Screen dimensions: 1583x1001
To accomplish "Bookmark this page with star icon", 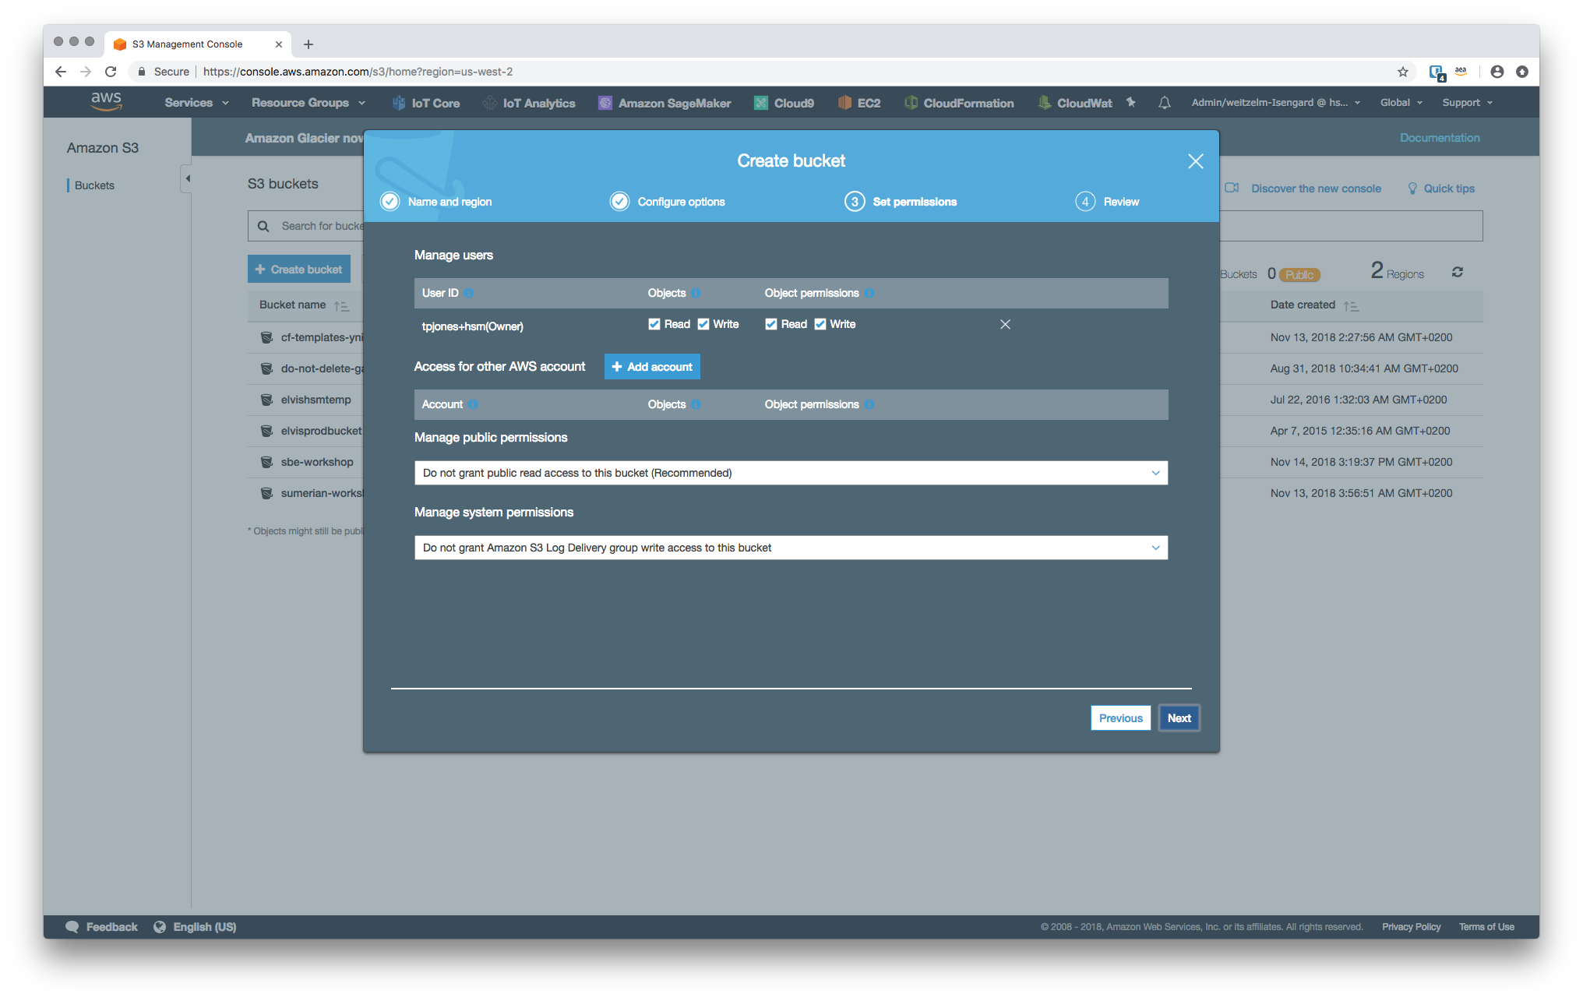I will click(x=1403, y=72).
